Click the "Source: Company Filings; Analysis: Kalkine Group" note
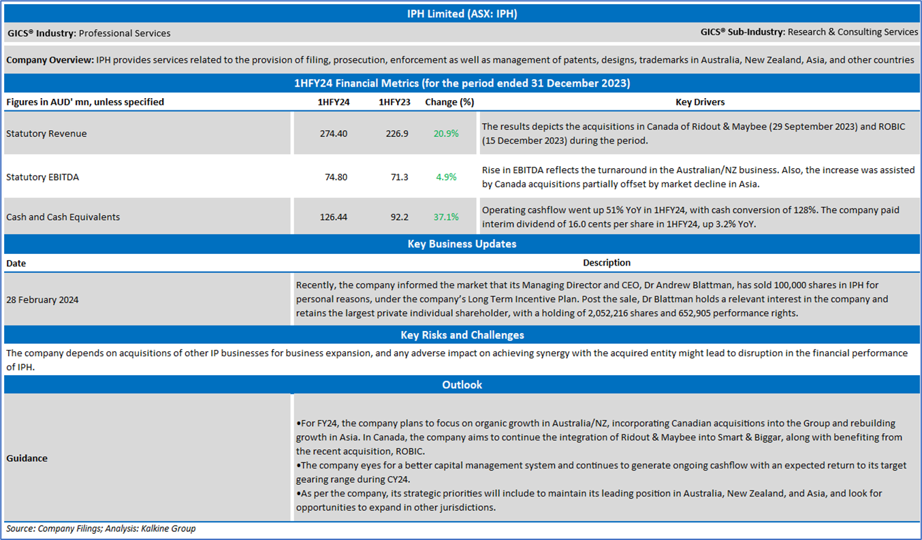 [101, 528]
